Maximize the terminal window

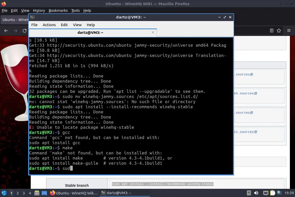225,17
